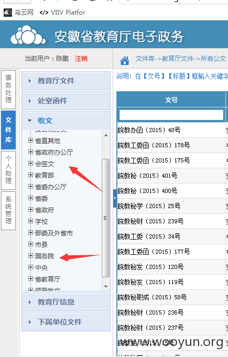Expand the 省委办公厅 tree node
This screenshot has height=357, width=228.
coord(30,187)
